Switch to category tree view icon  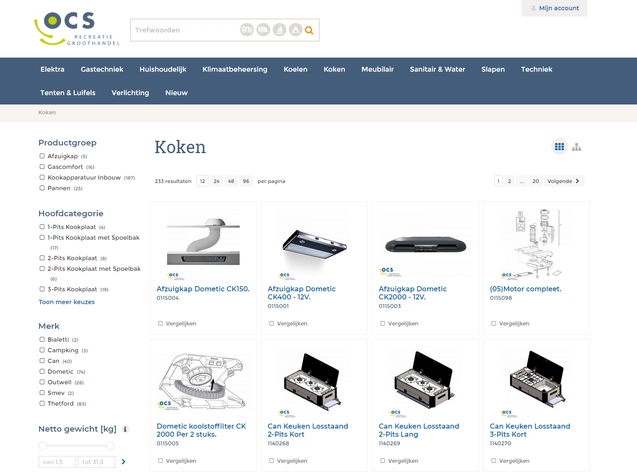click(x=576, y=147)
